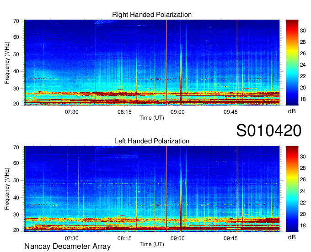Click the 20 MHz tick on lower plot
311x252 pixels.
16,230
